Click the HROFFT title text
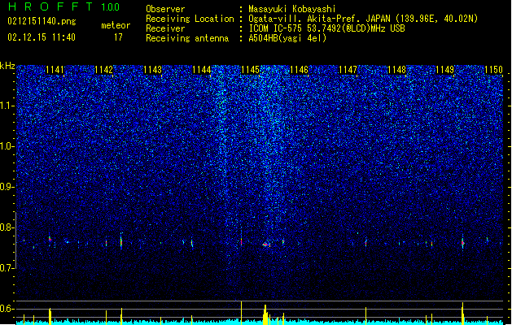 tap(50, 6)
